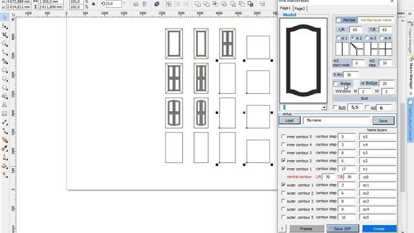
Task: Click the Trim shapes icon
Action: tap(206, 4)
